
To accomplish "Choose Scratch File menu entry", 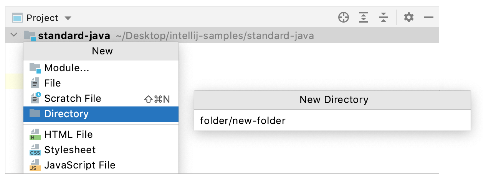I will 73,98.
